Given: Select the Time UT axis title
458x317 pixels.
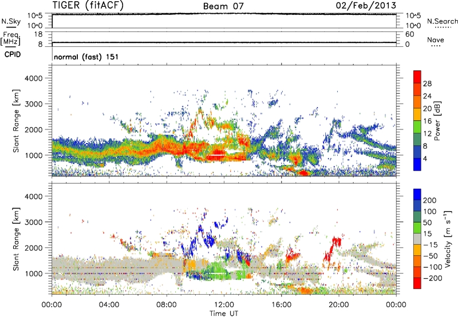Looking at the screenshot, I should coord(224,314).
